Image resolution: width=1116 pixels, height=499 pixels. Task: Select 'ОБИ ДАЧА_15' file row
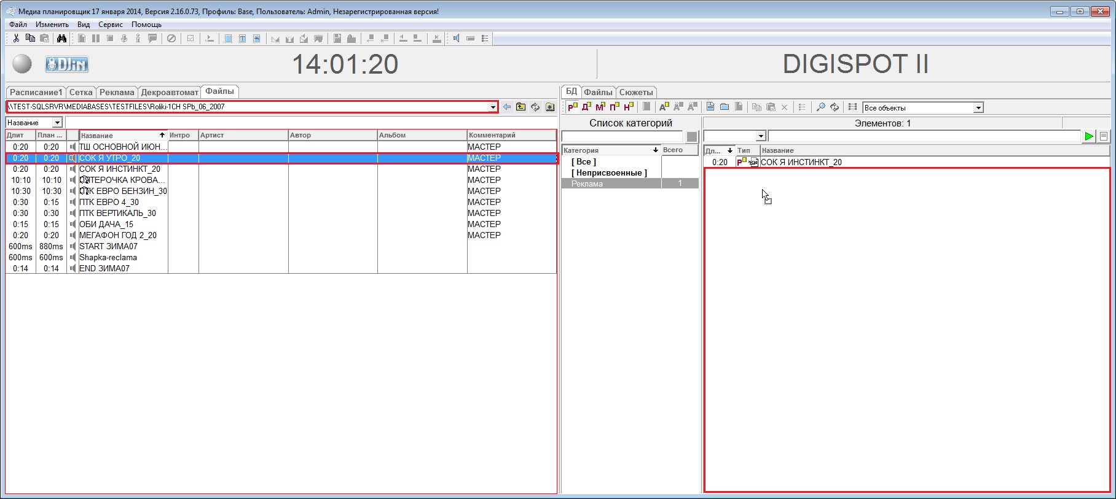[x=281, y=224]
